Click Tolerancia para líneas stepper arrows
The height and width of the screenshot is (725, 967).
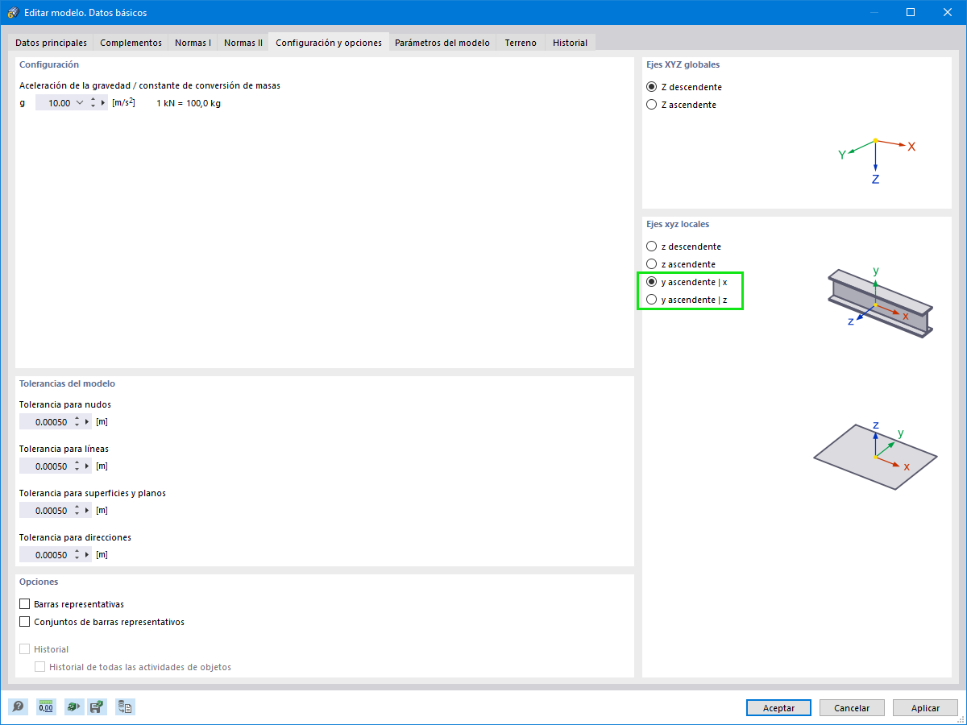pos(77,466)
